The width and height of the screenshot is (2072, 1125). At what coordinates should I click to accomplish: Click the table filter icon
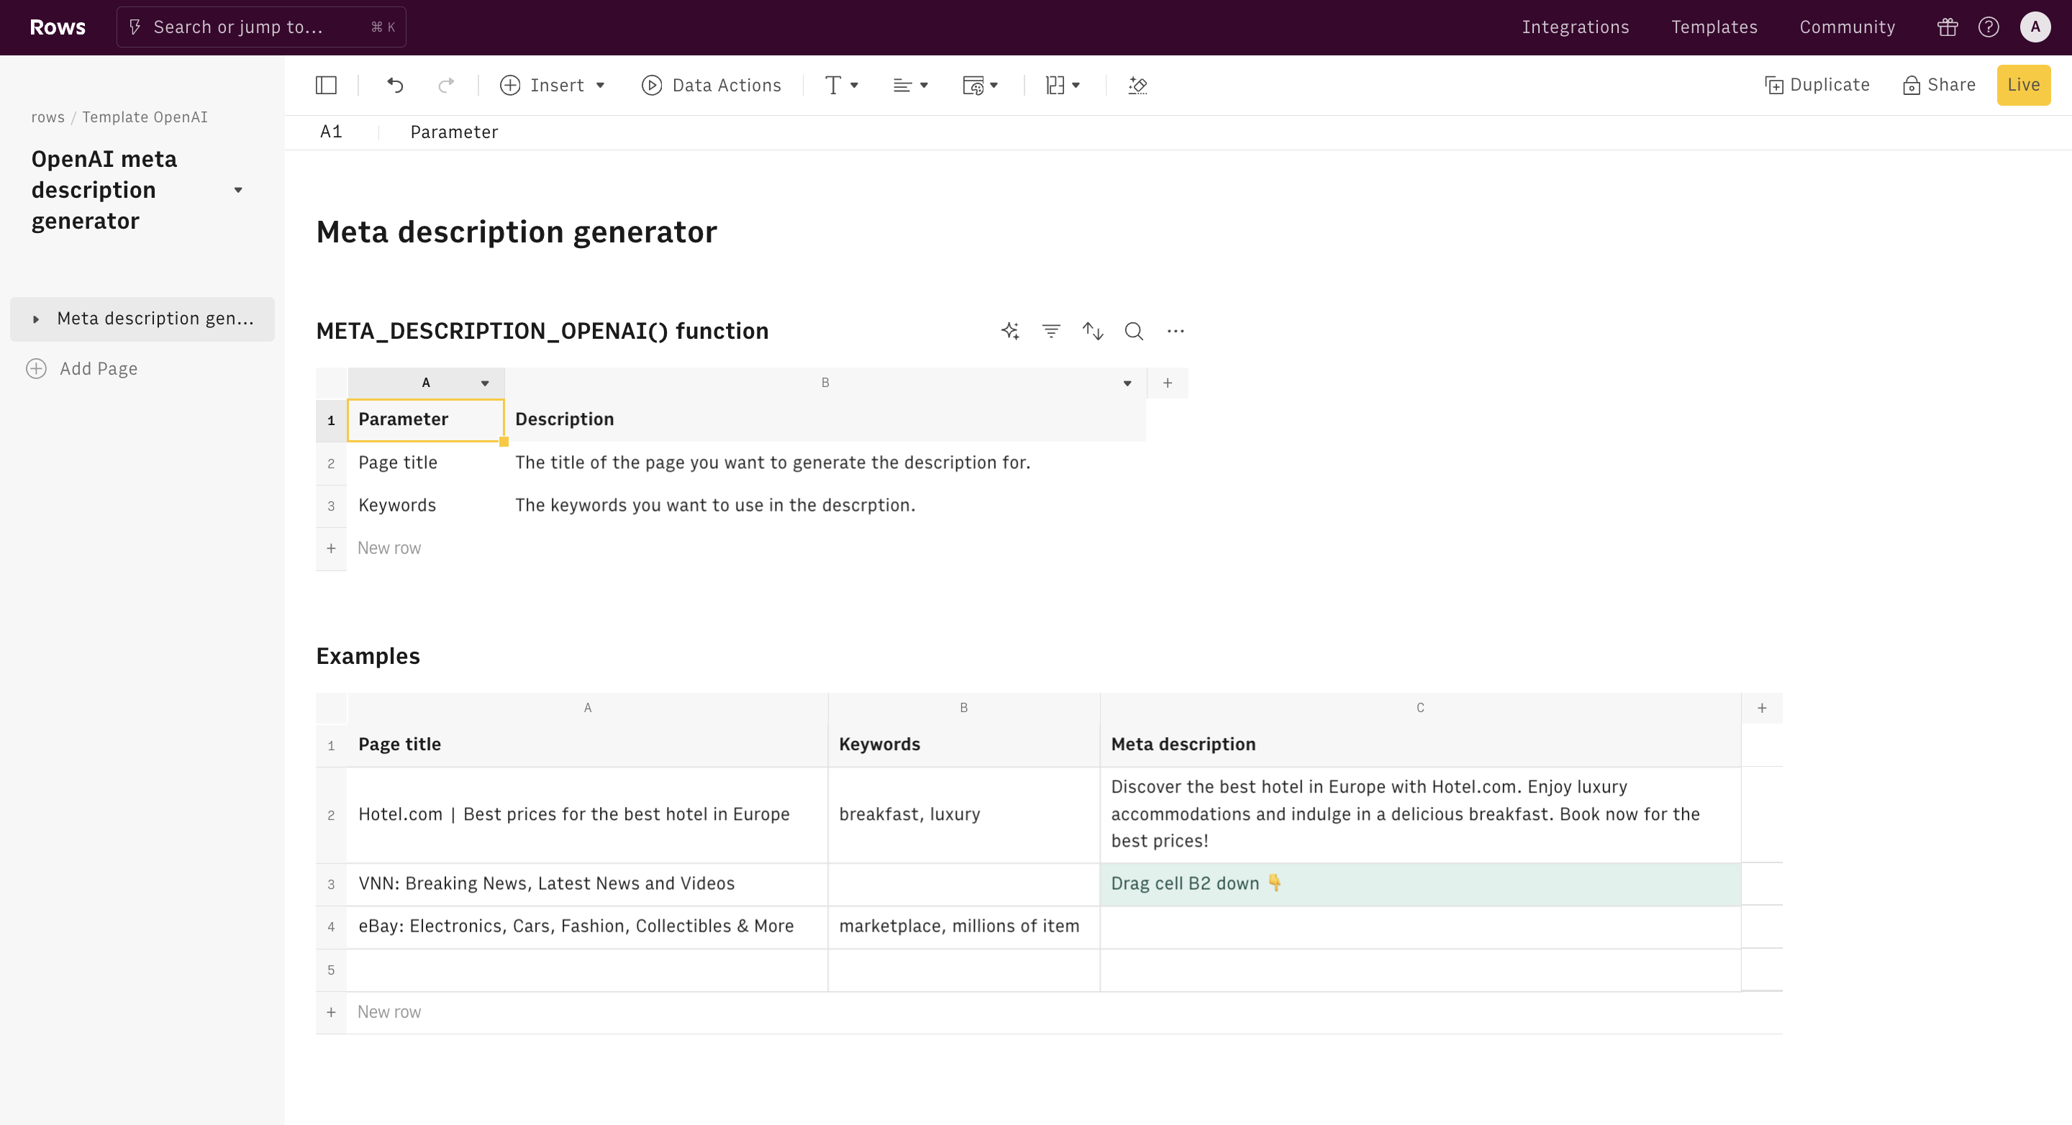click(x=1050, y=330)
